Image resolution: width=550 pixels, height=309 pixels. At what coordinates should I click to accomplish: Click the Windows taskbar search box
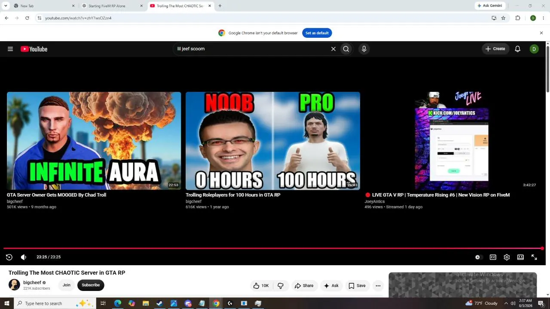pyautogui.click(x=55, y=303)
